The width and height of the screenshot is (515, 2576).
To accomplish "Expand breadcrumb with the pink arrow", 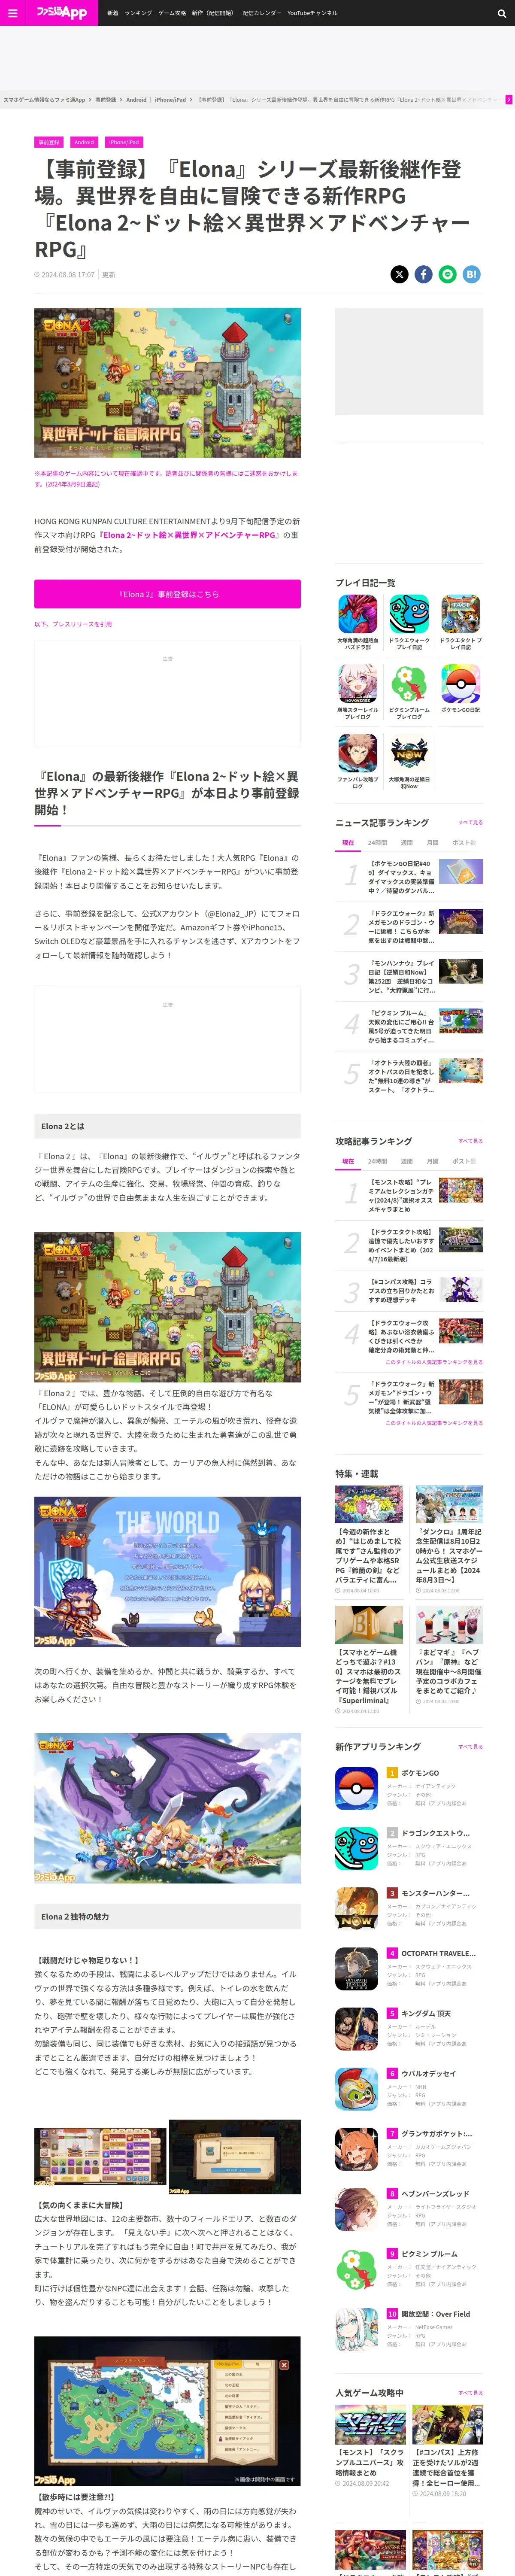I will (x=508, y=100).
